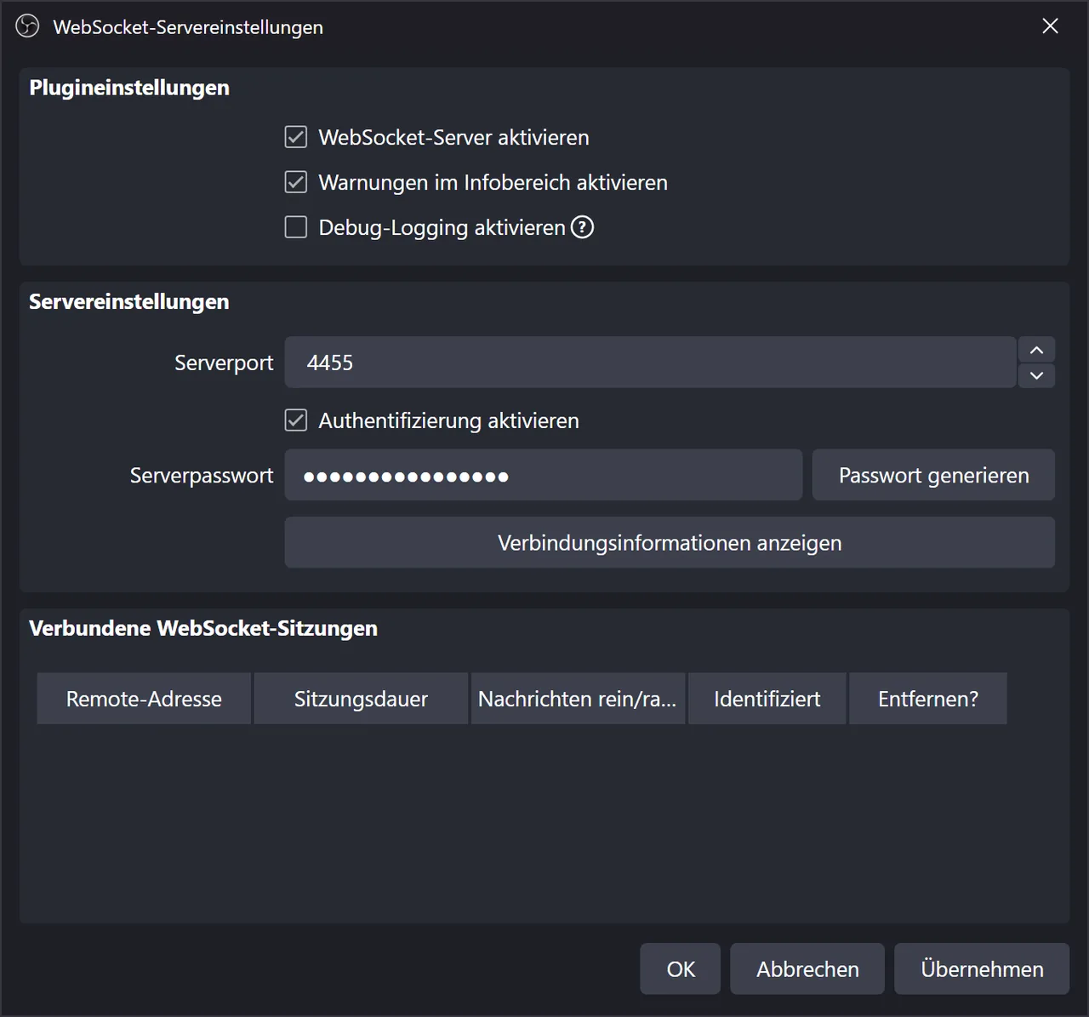Disable Warnungen im Infobereich aktivieren

(x=296, y=182)
